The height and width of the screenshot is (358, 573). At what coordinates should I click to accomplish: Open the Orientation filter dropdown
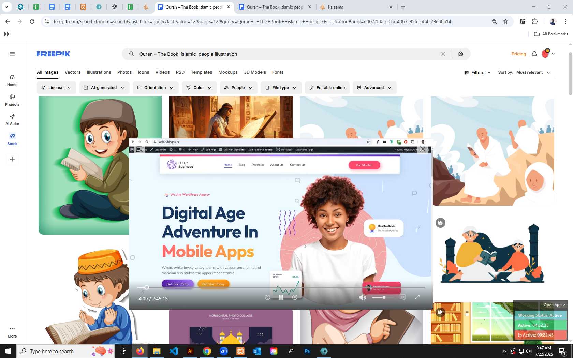coord(155,88)
